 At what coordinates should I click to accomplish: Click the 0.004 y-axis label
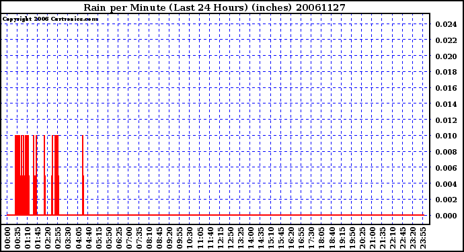(446, 183)
